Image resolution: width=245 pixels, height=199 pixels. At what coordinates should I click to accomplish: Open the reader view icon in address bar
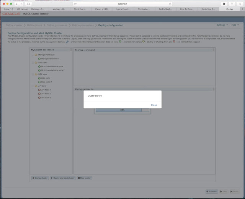(x=75, y=4)
